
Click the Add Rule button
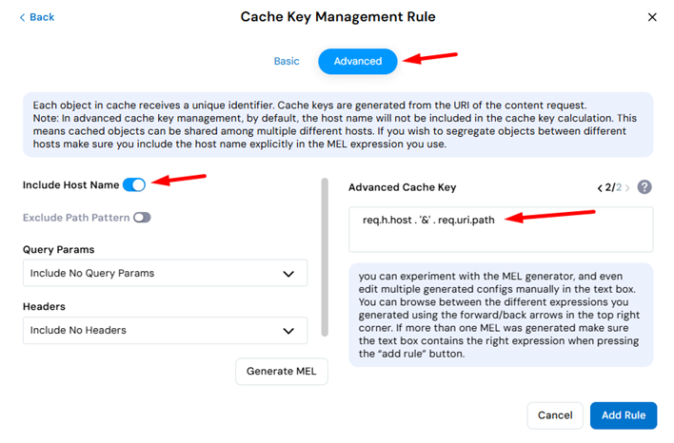(x=624, y=415)
